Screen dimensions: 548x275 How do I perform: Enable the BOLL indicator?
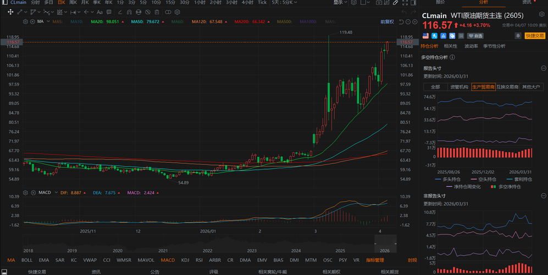27,260
